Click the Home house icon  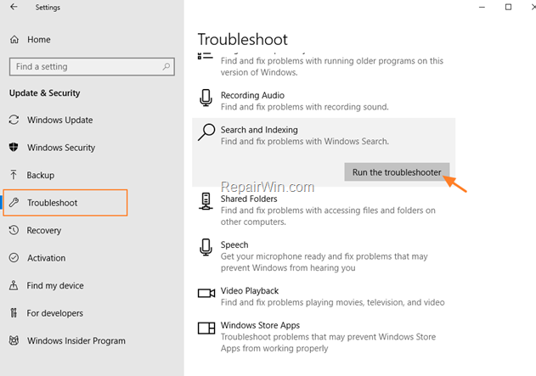(14, 40)
